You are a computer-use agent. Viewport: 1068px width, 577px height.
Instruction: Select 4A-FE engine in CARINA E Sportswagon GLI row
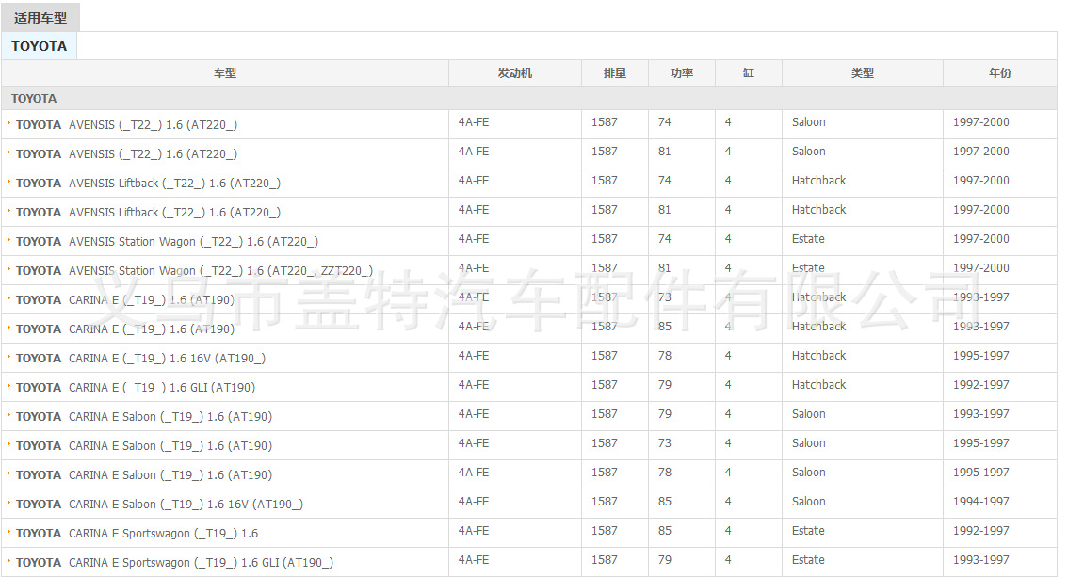474,560
